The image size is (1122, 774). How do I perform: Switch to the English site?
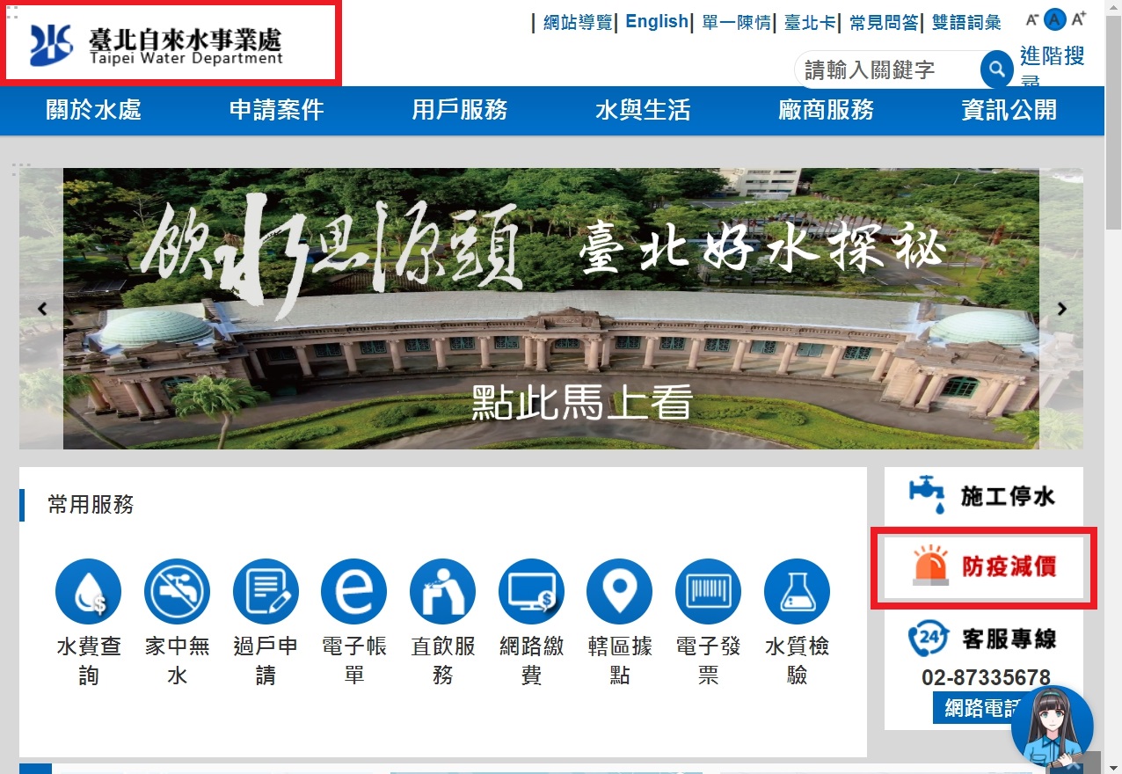657,22
